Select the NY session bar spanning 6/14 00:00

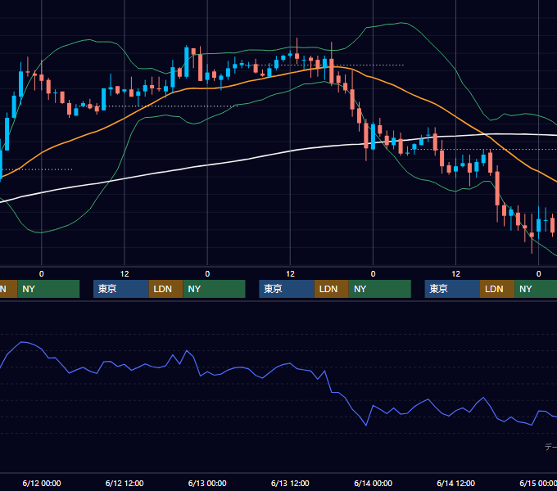click(x=380, y=289)
